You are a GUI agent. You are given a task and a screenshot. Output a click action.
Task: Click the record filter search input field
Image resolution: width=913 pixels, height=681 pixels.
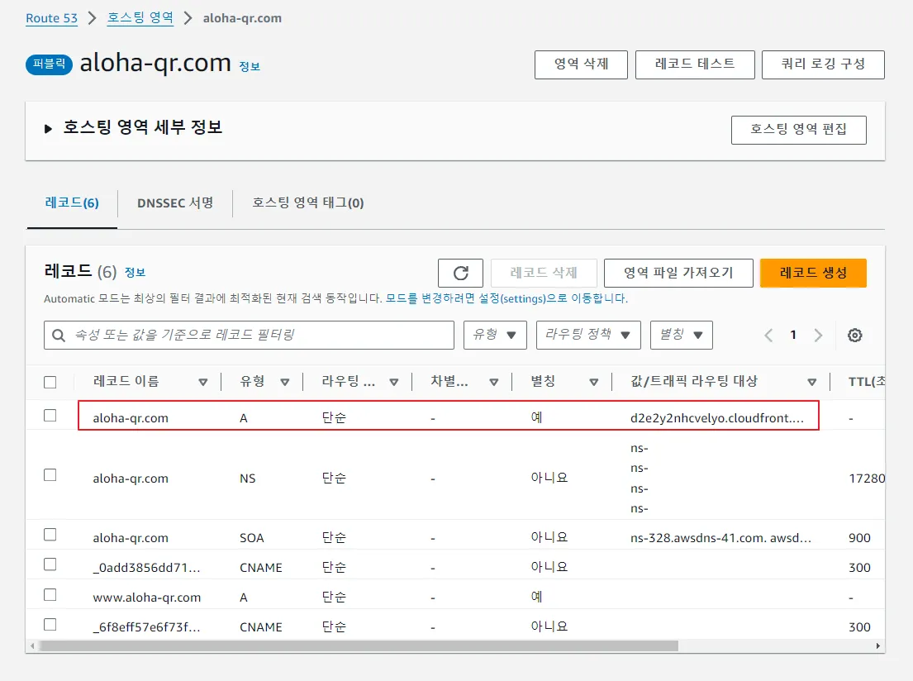click(x=250, y=335)
